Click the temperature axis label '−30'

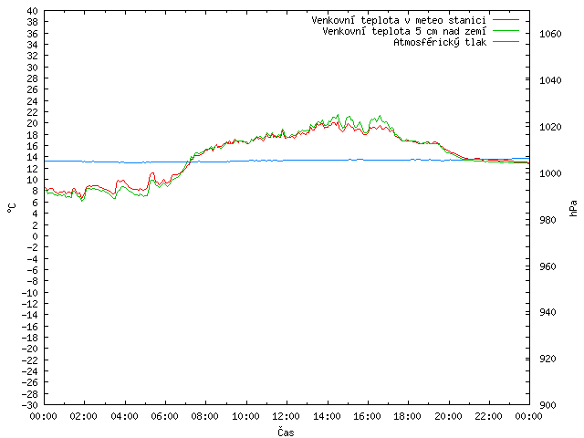click(x=30, y=405)
